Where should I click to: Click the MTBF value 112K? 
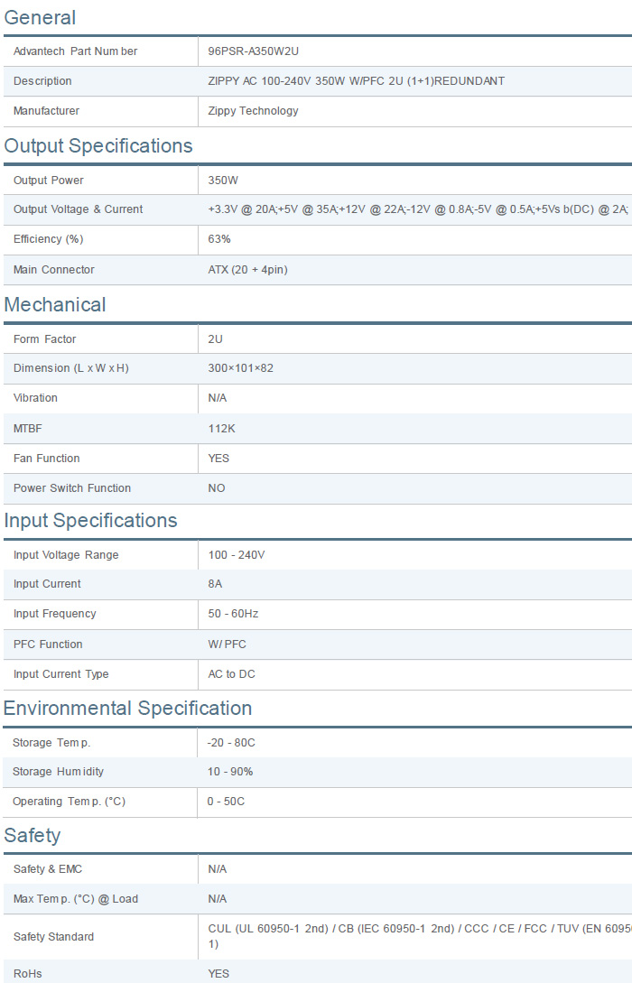(x=221, y=429)
